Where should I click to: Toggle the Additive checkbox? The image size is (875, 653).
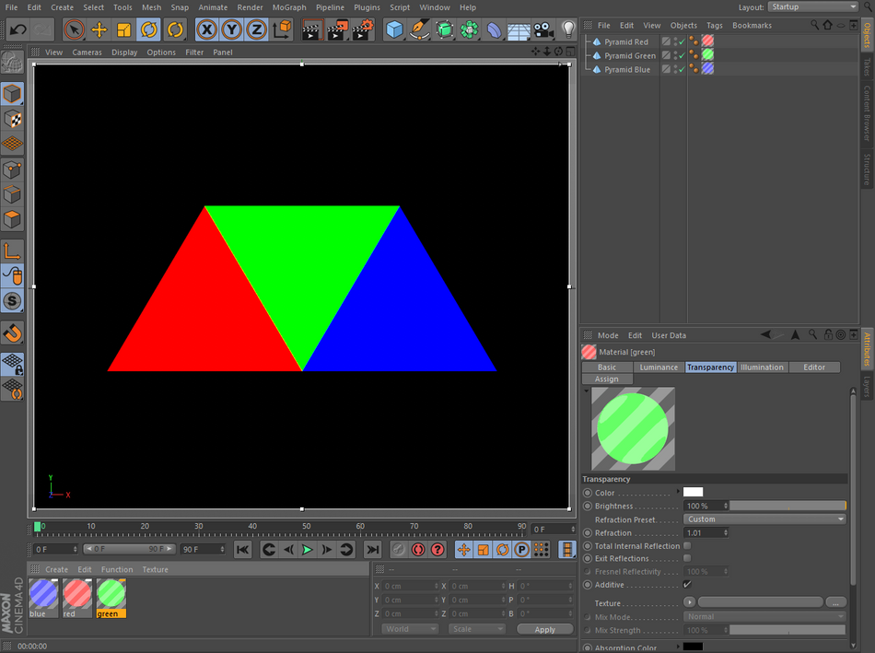tap(687, 584)
